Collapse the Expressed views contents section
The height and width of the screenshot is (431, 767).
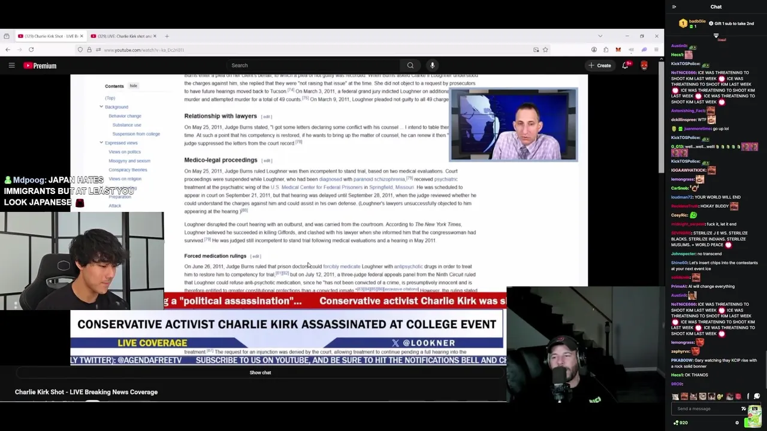pyautogui.click(x=101, y=142)
